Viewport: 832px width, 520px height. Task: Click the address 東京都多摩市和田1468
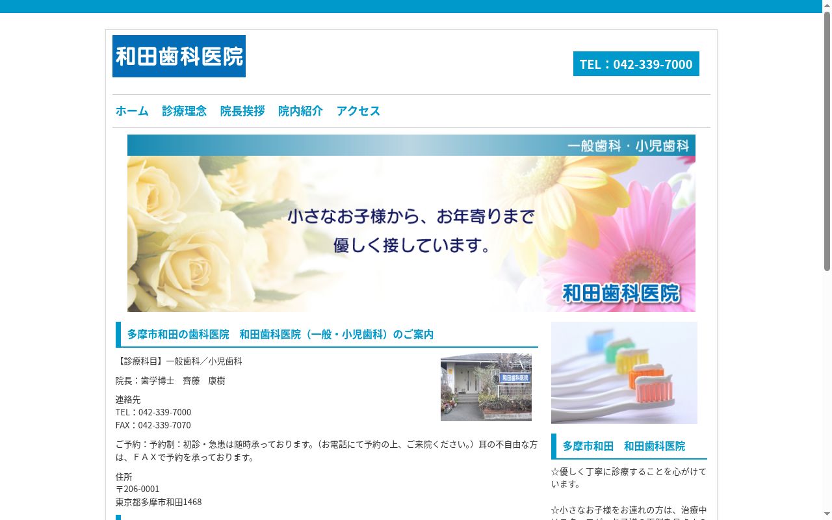coord(159,502)
